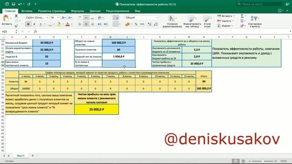
Task: Zoom out with the minus button
Action: pyautogui.click(x=250, y=161)
